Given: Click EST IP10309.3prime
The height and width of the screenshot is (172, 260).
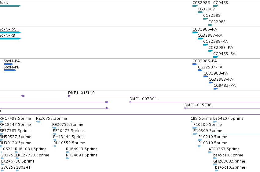Looking at the screenshot, I should (207, 131).
